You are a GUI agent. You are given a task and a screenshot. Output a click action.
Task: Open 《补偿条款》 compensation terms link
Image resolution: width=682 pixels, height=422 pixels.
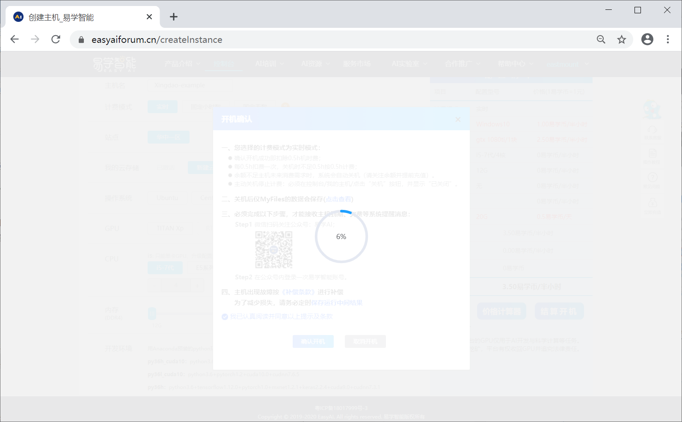click(298, 292)
